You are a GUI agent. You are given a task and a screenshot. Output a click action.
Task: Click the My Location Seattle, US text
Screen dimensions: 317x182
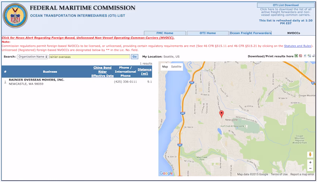(161, 56)
